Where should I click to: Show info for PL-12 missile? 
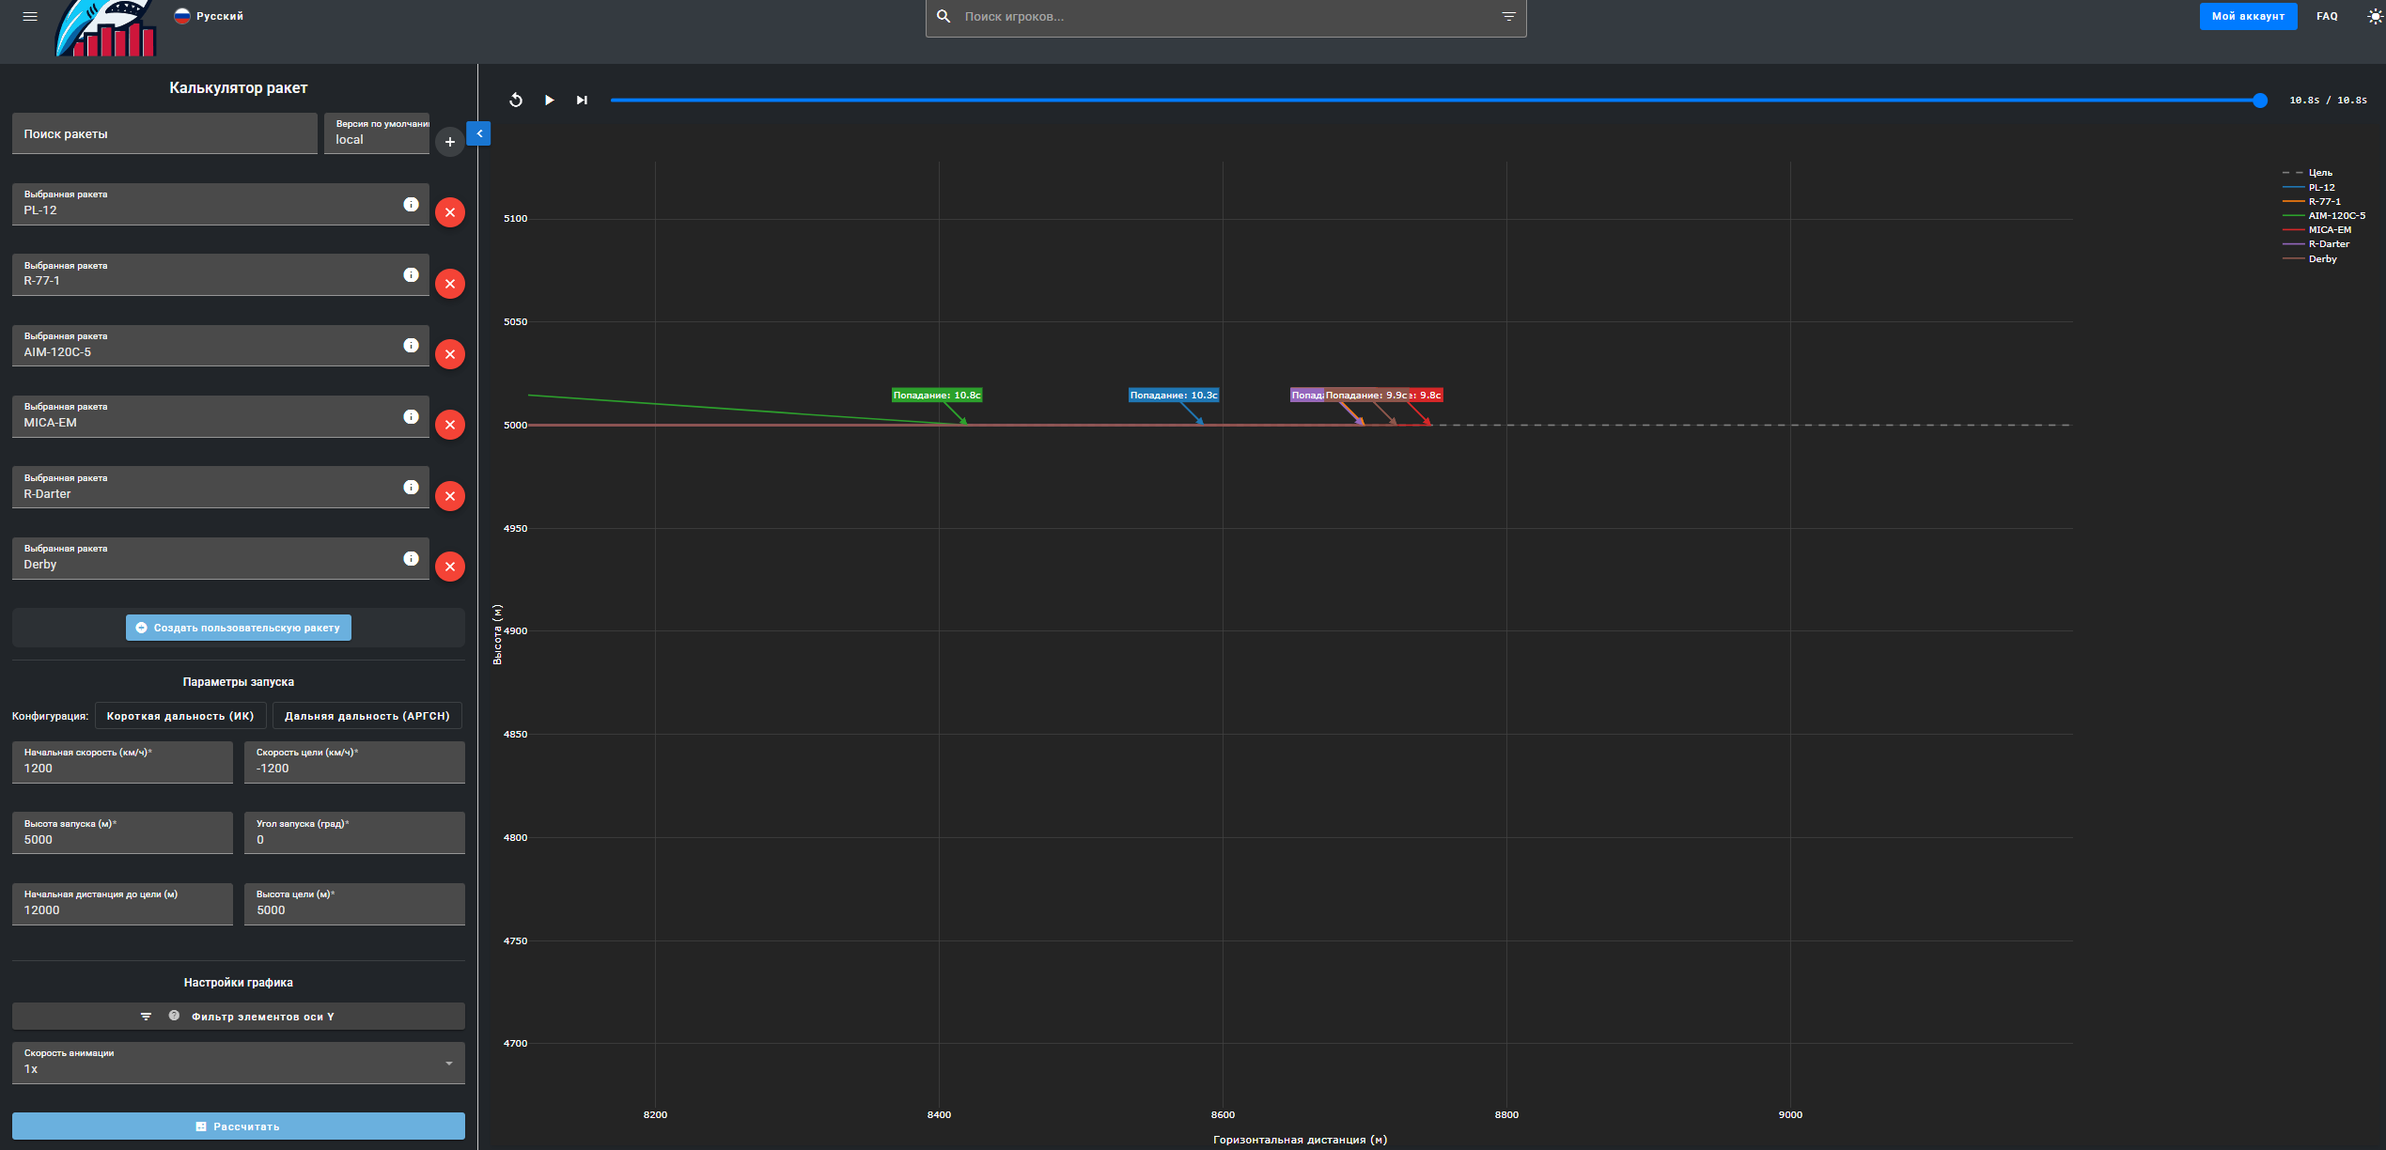coord(411,205)
